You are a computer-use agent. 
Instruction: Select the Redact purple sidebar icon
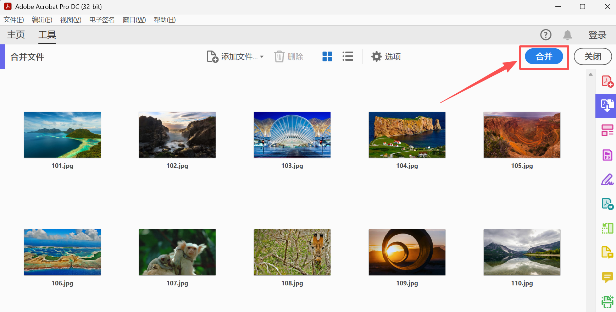pyautogui.click(x=607, y=155)
